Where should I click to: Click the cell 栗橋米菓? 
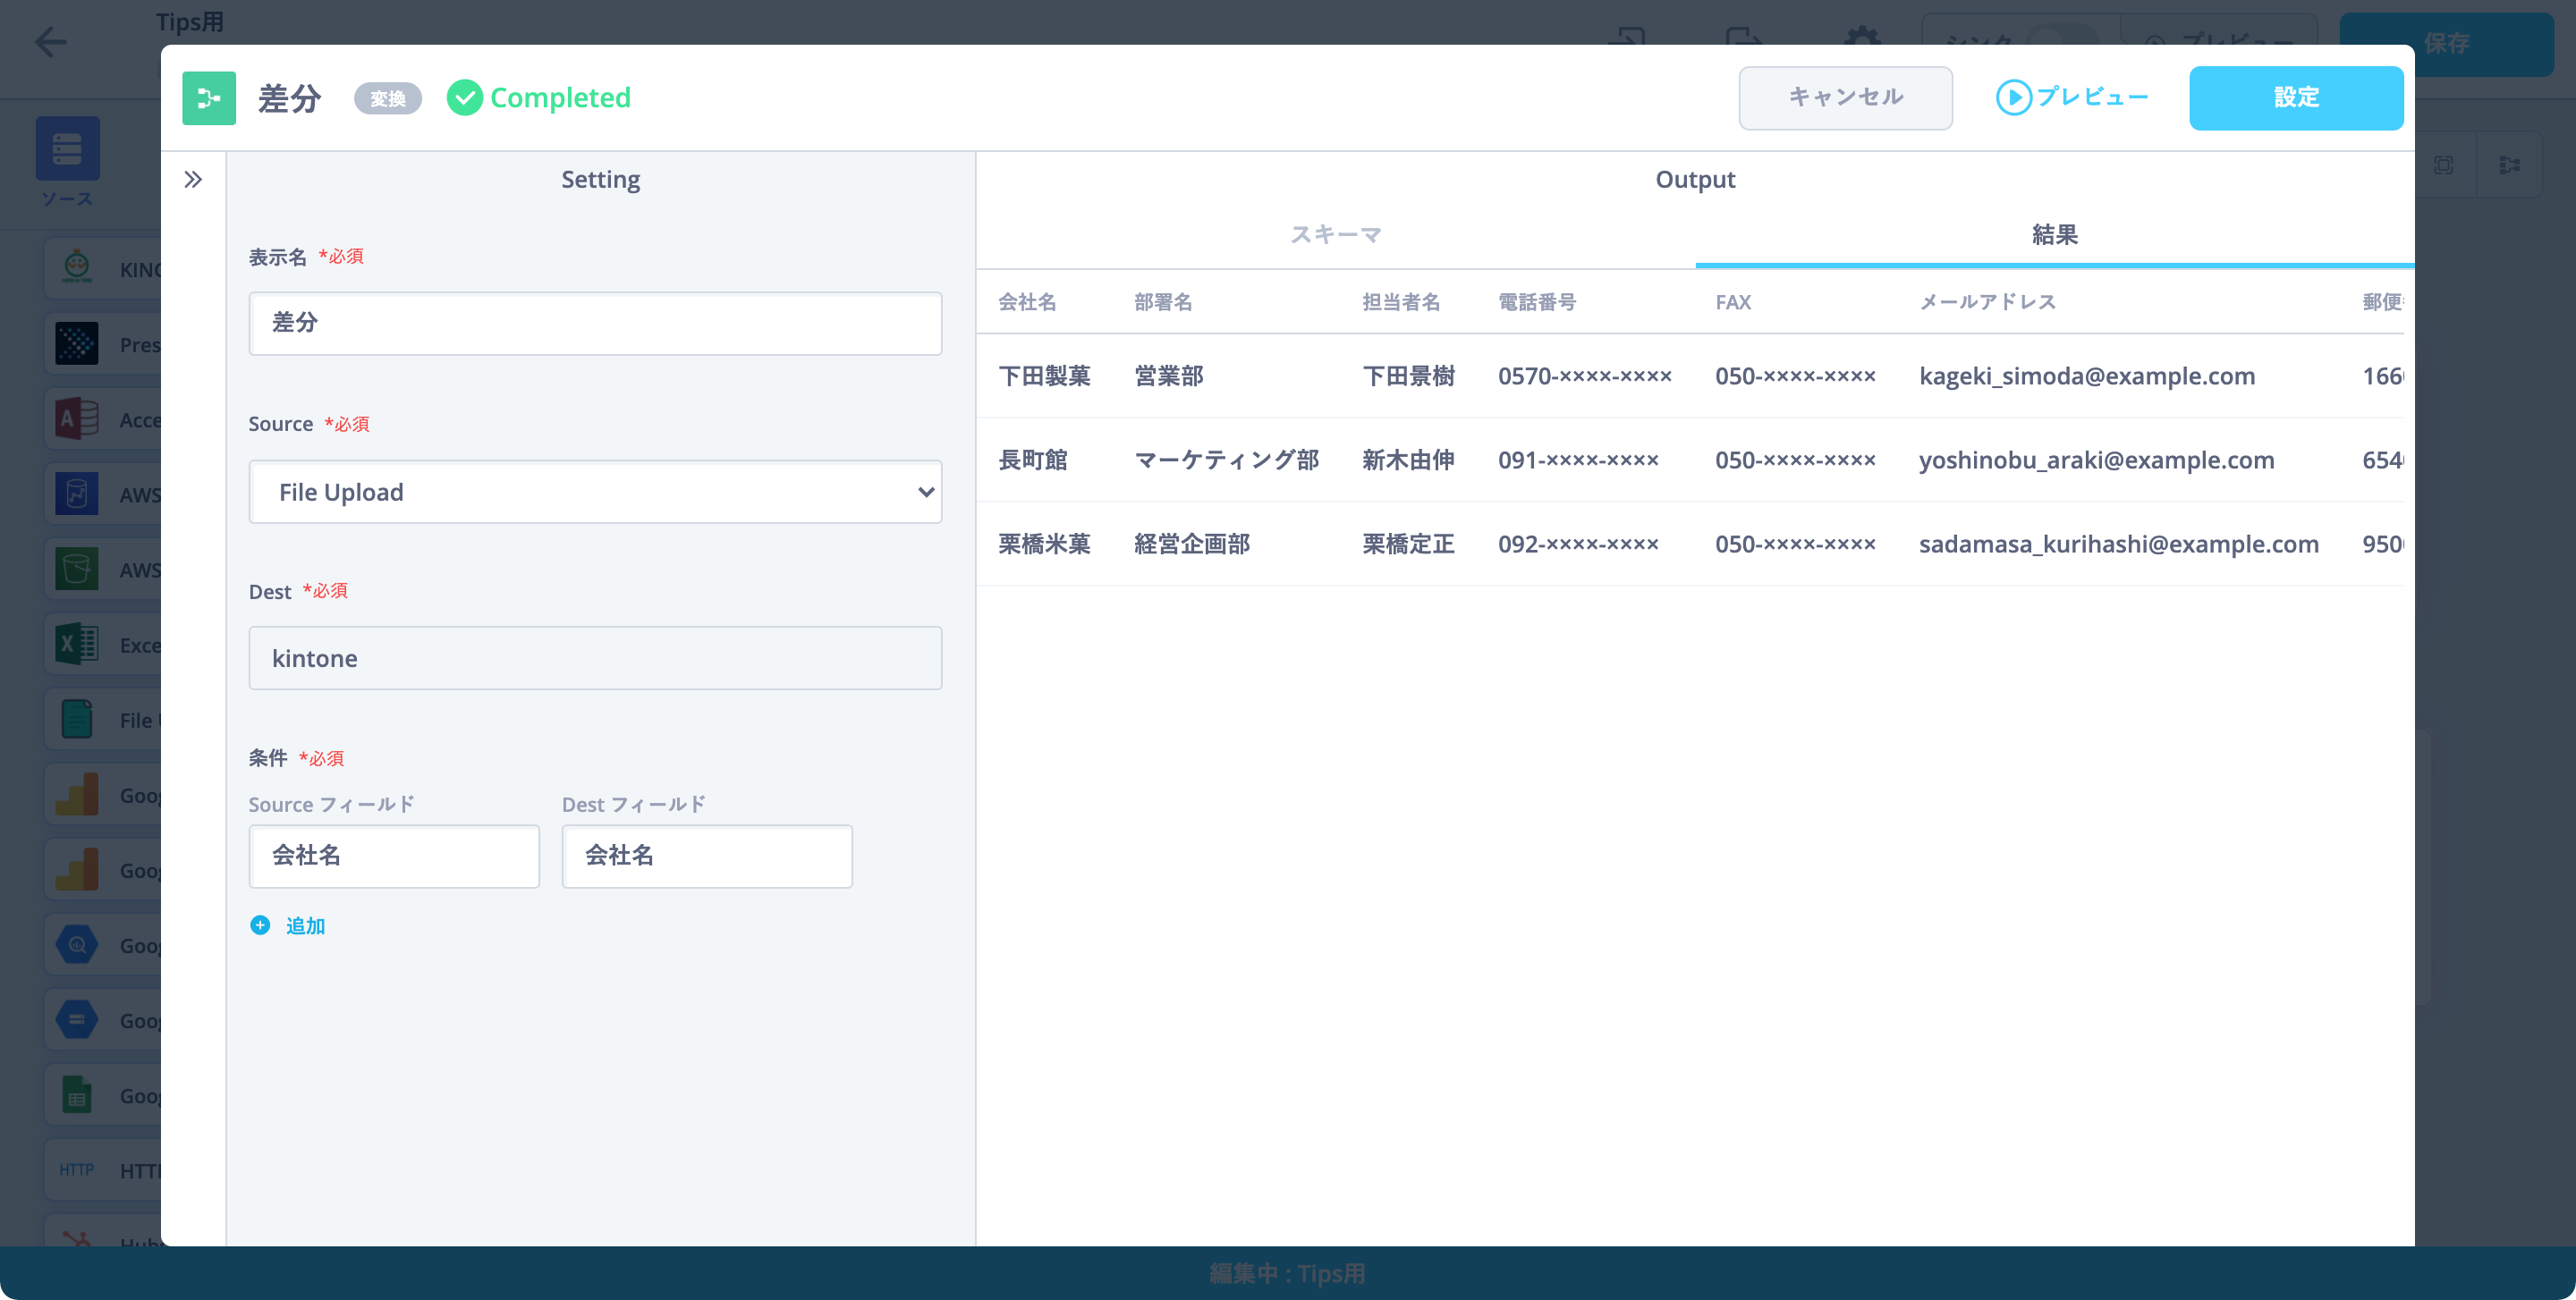1044,544
